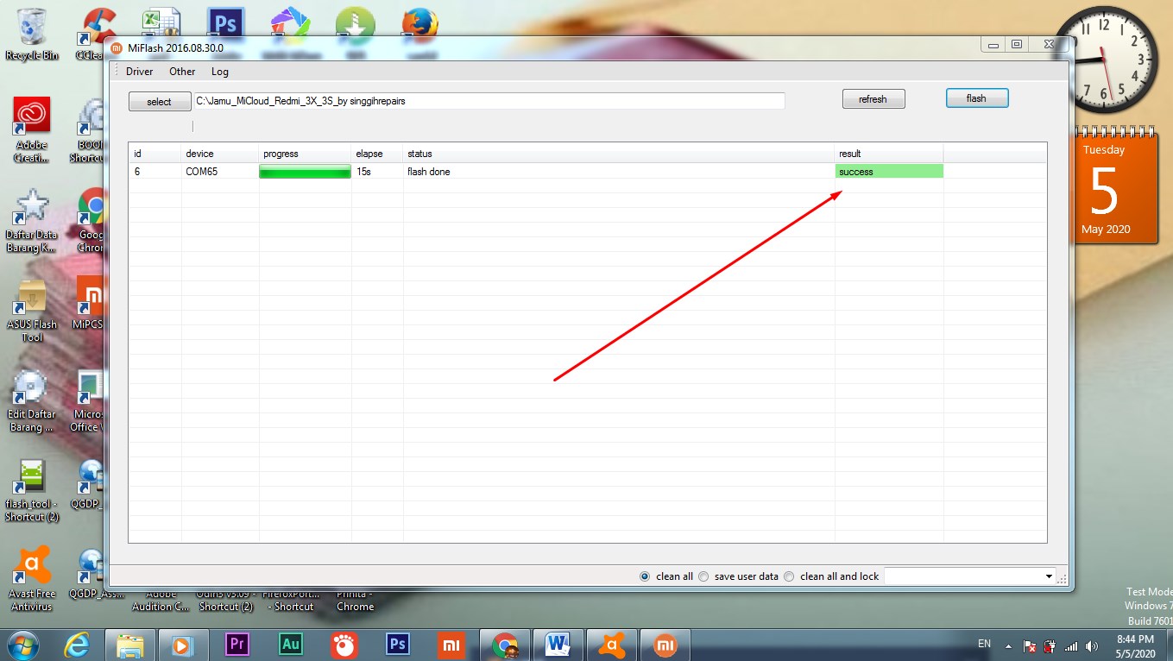Screen dimensions: 1173x661
Task: Open the Windows Start menu
Action: point(22,645)
